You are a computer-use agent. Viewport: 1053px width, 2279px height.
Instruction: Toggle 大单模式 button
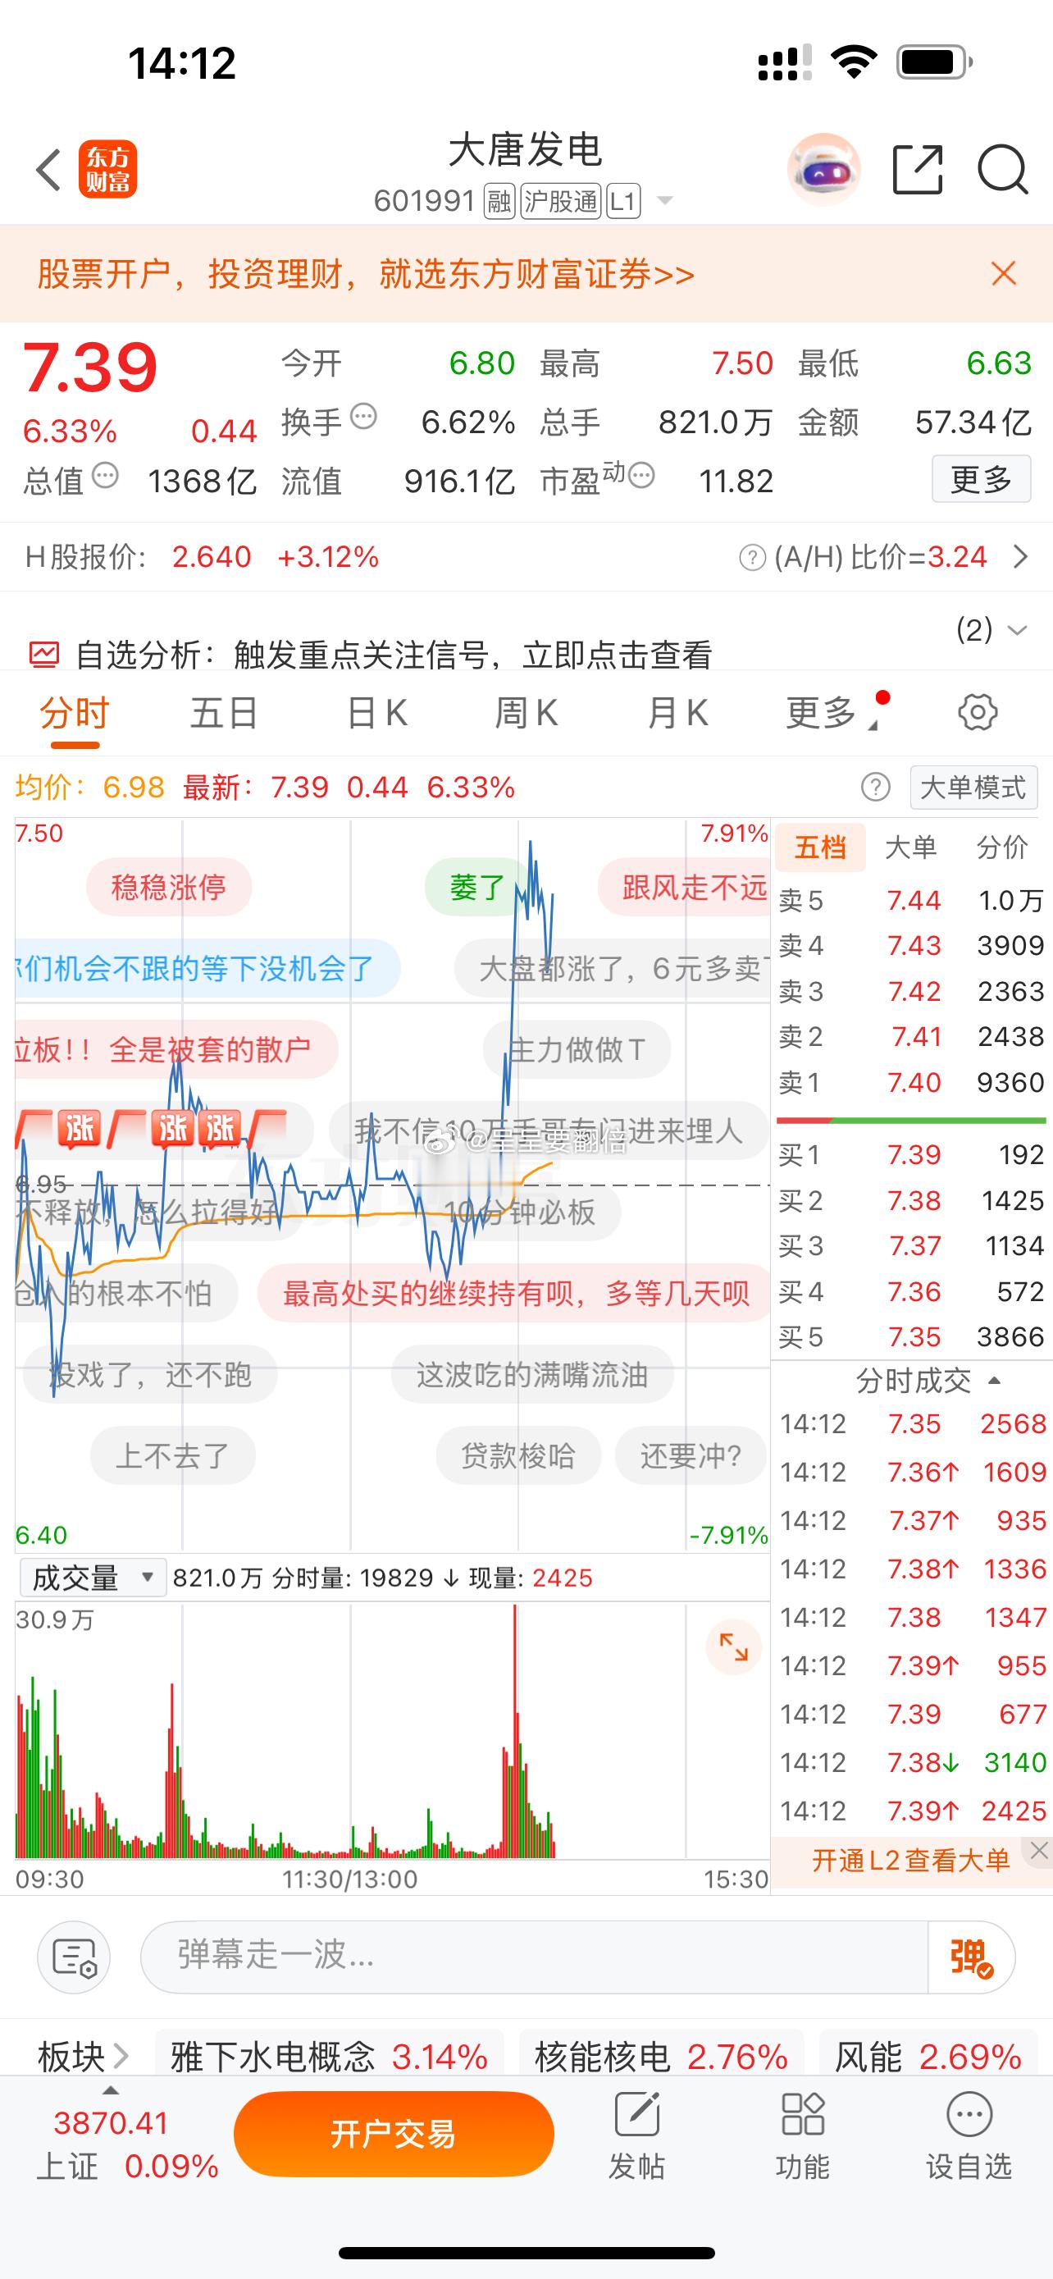973,787
